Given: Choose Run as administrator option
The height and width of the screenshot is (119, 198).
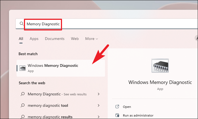Looking at the screenshot, I should pyautogui.click(x=138, y=115).
